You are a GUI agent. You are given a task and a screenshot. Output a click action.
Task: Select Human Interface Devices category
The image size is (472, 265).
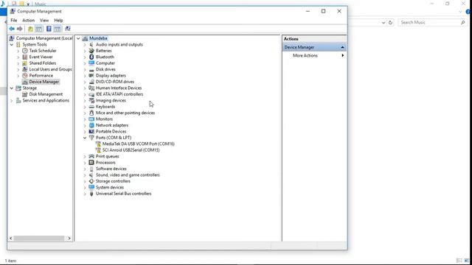point(119,88)
